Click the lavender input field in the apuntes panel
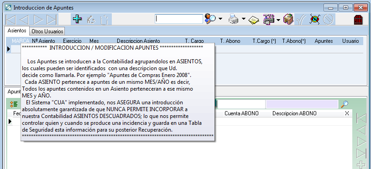The height and width of the screenshot is (169, 371). pyautogui.click(x=302, y=104)
